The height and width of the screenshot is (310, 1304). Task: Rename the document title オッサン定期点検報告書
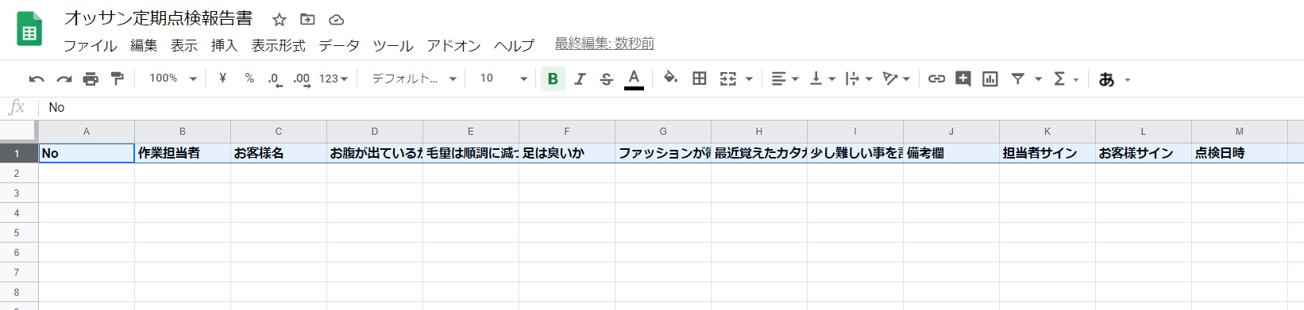click(x=158, y=18)
